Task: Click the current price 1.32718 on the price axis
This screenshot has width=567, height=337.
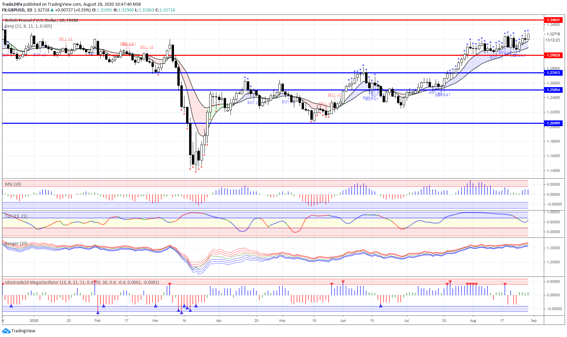Action: click(553, 34)
